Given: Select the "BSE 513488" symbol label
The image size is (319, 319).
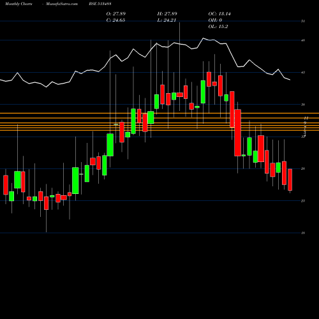Looking at the screenshot, I should coord(100,4).
